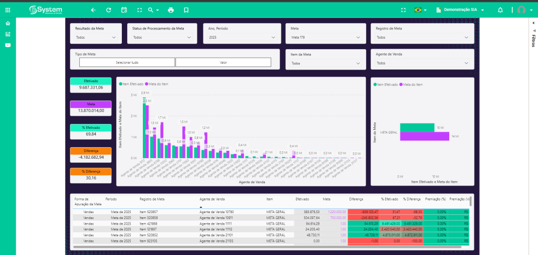Open the Ano, Período dropdown
The width and height of the screenshot is (538, 255).
click(x=242, y=38)
